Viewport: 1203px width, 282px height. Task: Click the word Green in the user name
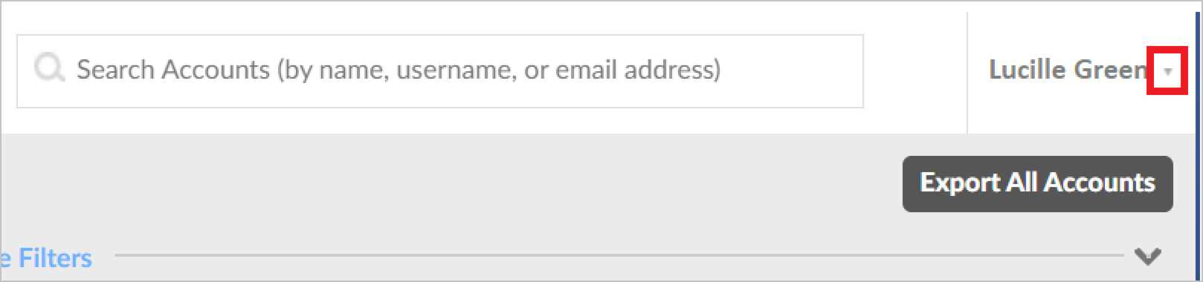pyautogui.click(x=1112, y=70)
